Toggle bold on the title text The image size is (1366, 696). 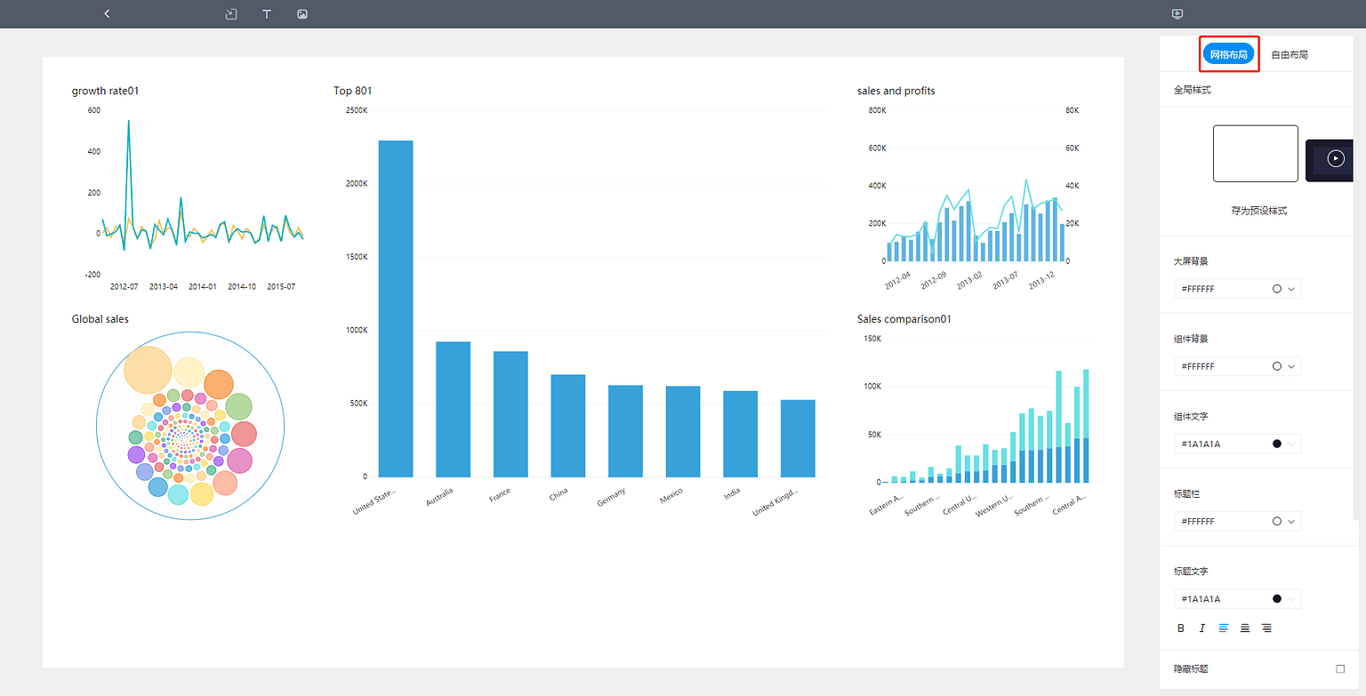pyautogui.click(x=1181, y=628)
